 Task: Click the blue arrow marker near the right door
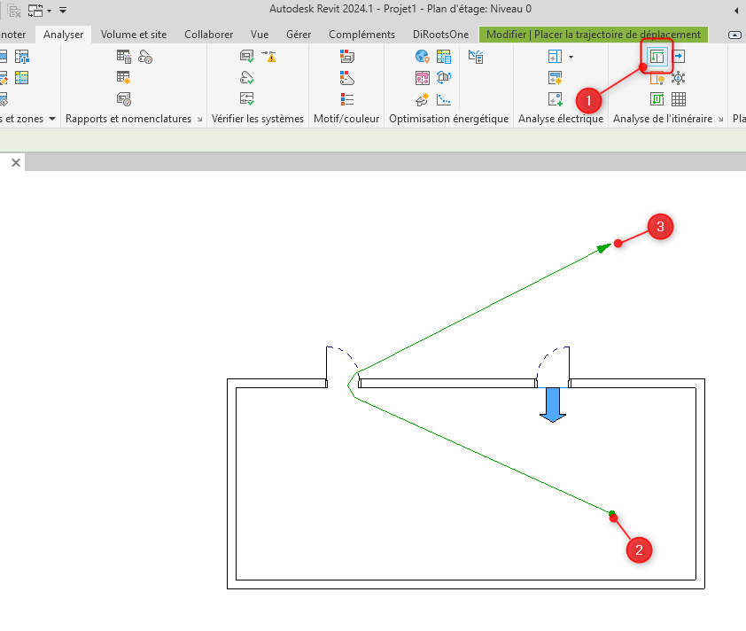pyautogui.click(x=553, y=404)
